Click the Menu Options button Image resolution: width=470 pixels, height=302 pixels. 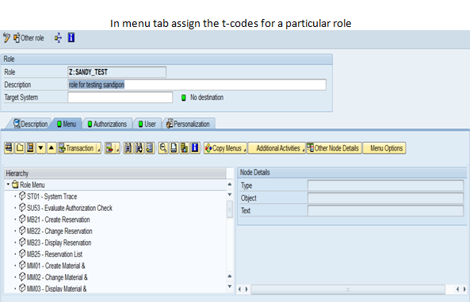coord(384,148)
